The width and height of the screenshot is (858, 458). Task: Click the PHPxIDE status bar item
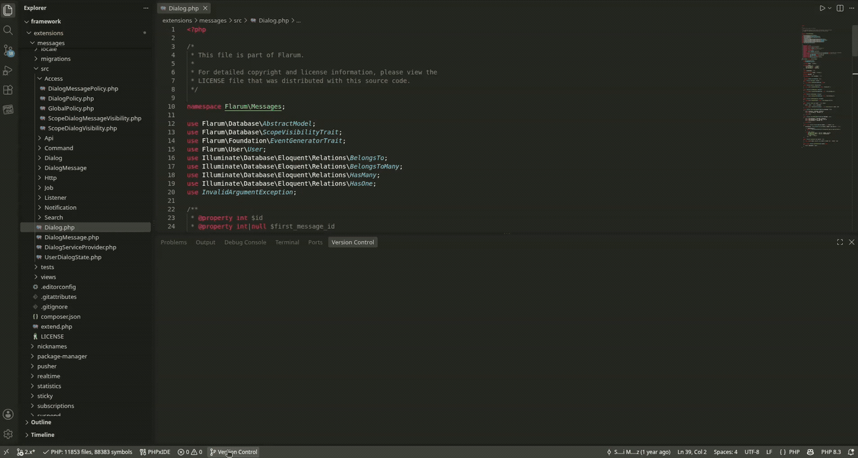(x=155, y=452)
